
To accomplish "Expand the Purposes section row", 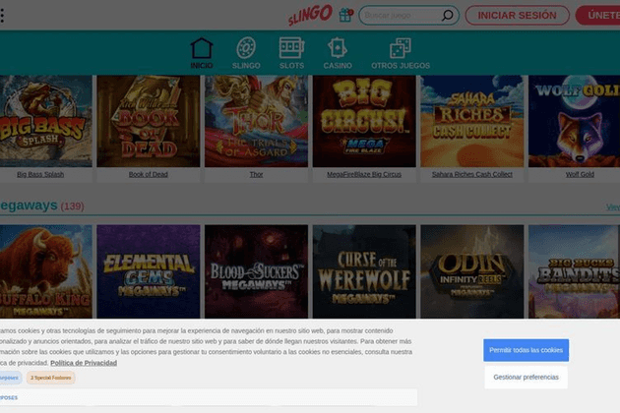I will [x=209, y=397].
